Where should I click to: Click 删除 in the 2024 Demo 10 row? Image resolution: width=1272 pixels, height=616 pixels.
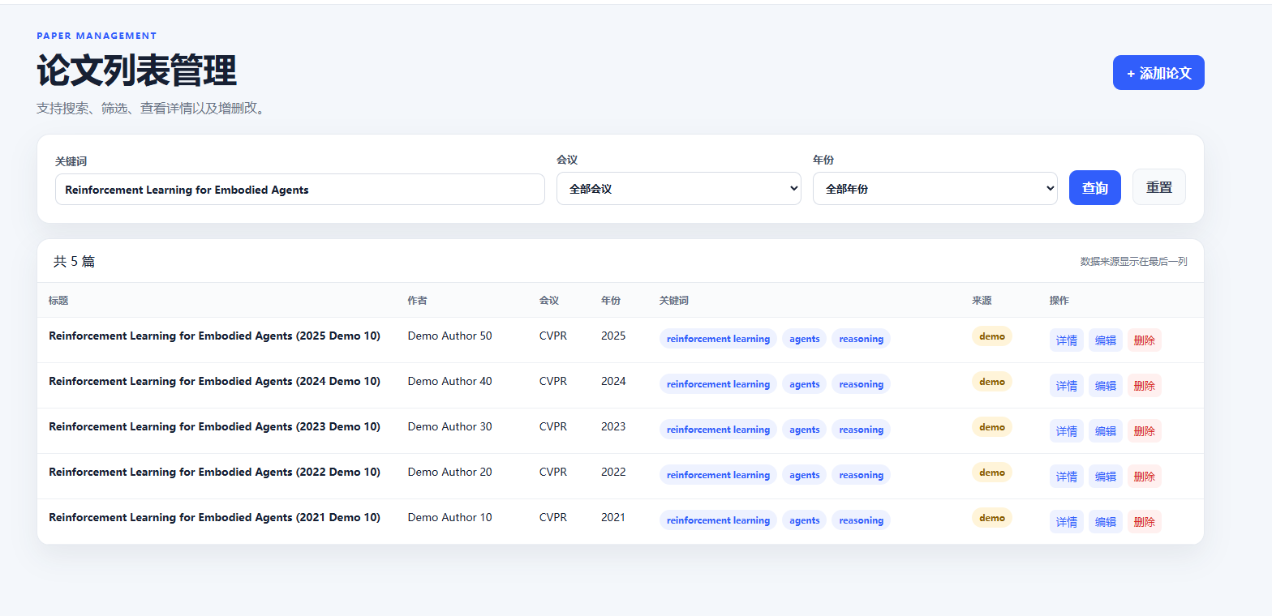click(1145, 386)
